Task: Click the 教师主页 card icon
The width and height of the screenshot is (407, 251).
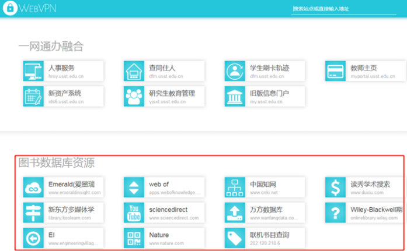Action: click(335, 71)
